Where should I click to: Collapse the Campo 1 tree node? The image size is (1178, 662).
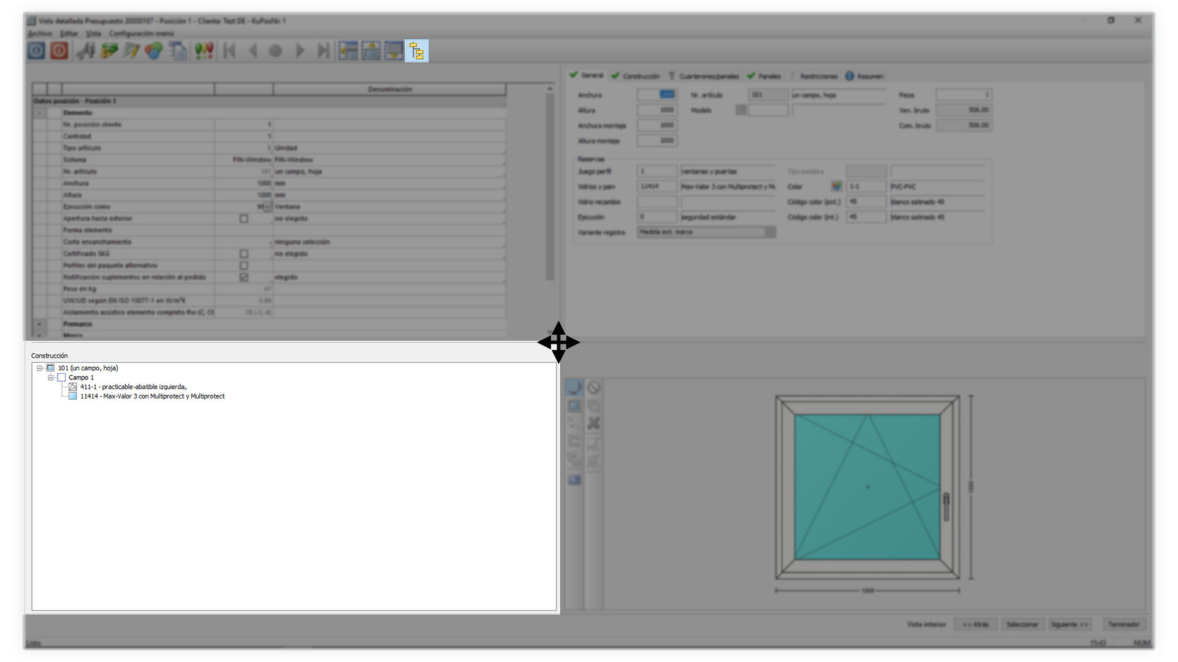click(x=50, y=378)
